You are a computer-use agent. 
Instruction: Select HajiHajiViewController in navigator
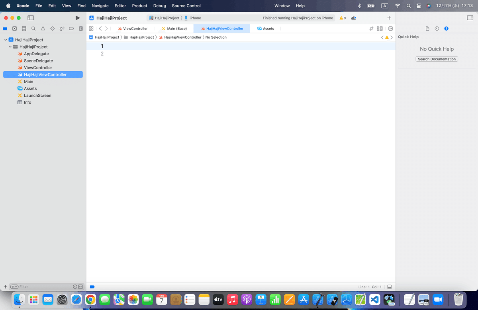(43, 74)
